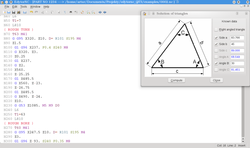Open the Edit menu
250x148 pixels.
click(x=15, y=7)
